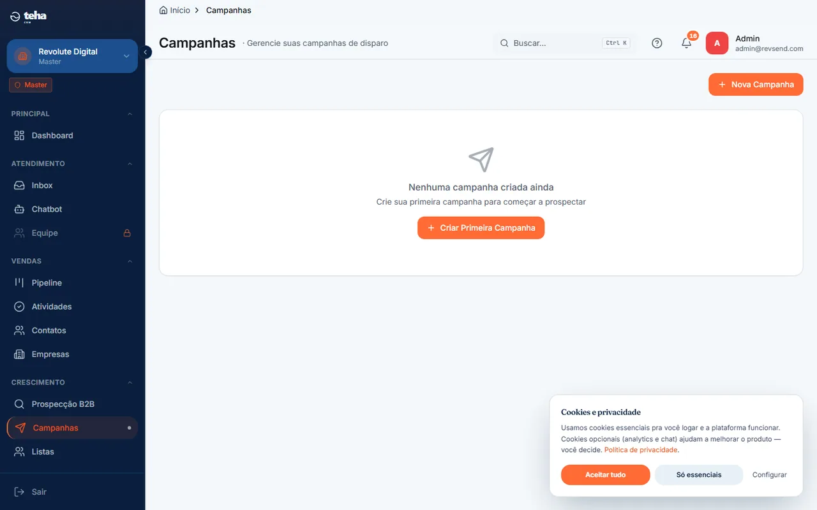This screenshot has height=510, width=817.
Task: Click the Pipeline columns icon
Action: pyautogui.click(x=19, y=283)
